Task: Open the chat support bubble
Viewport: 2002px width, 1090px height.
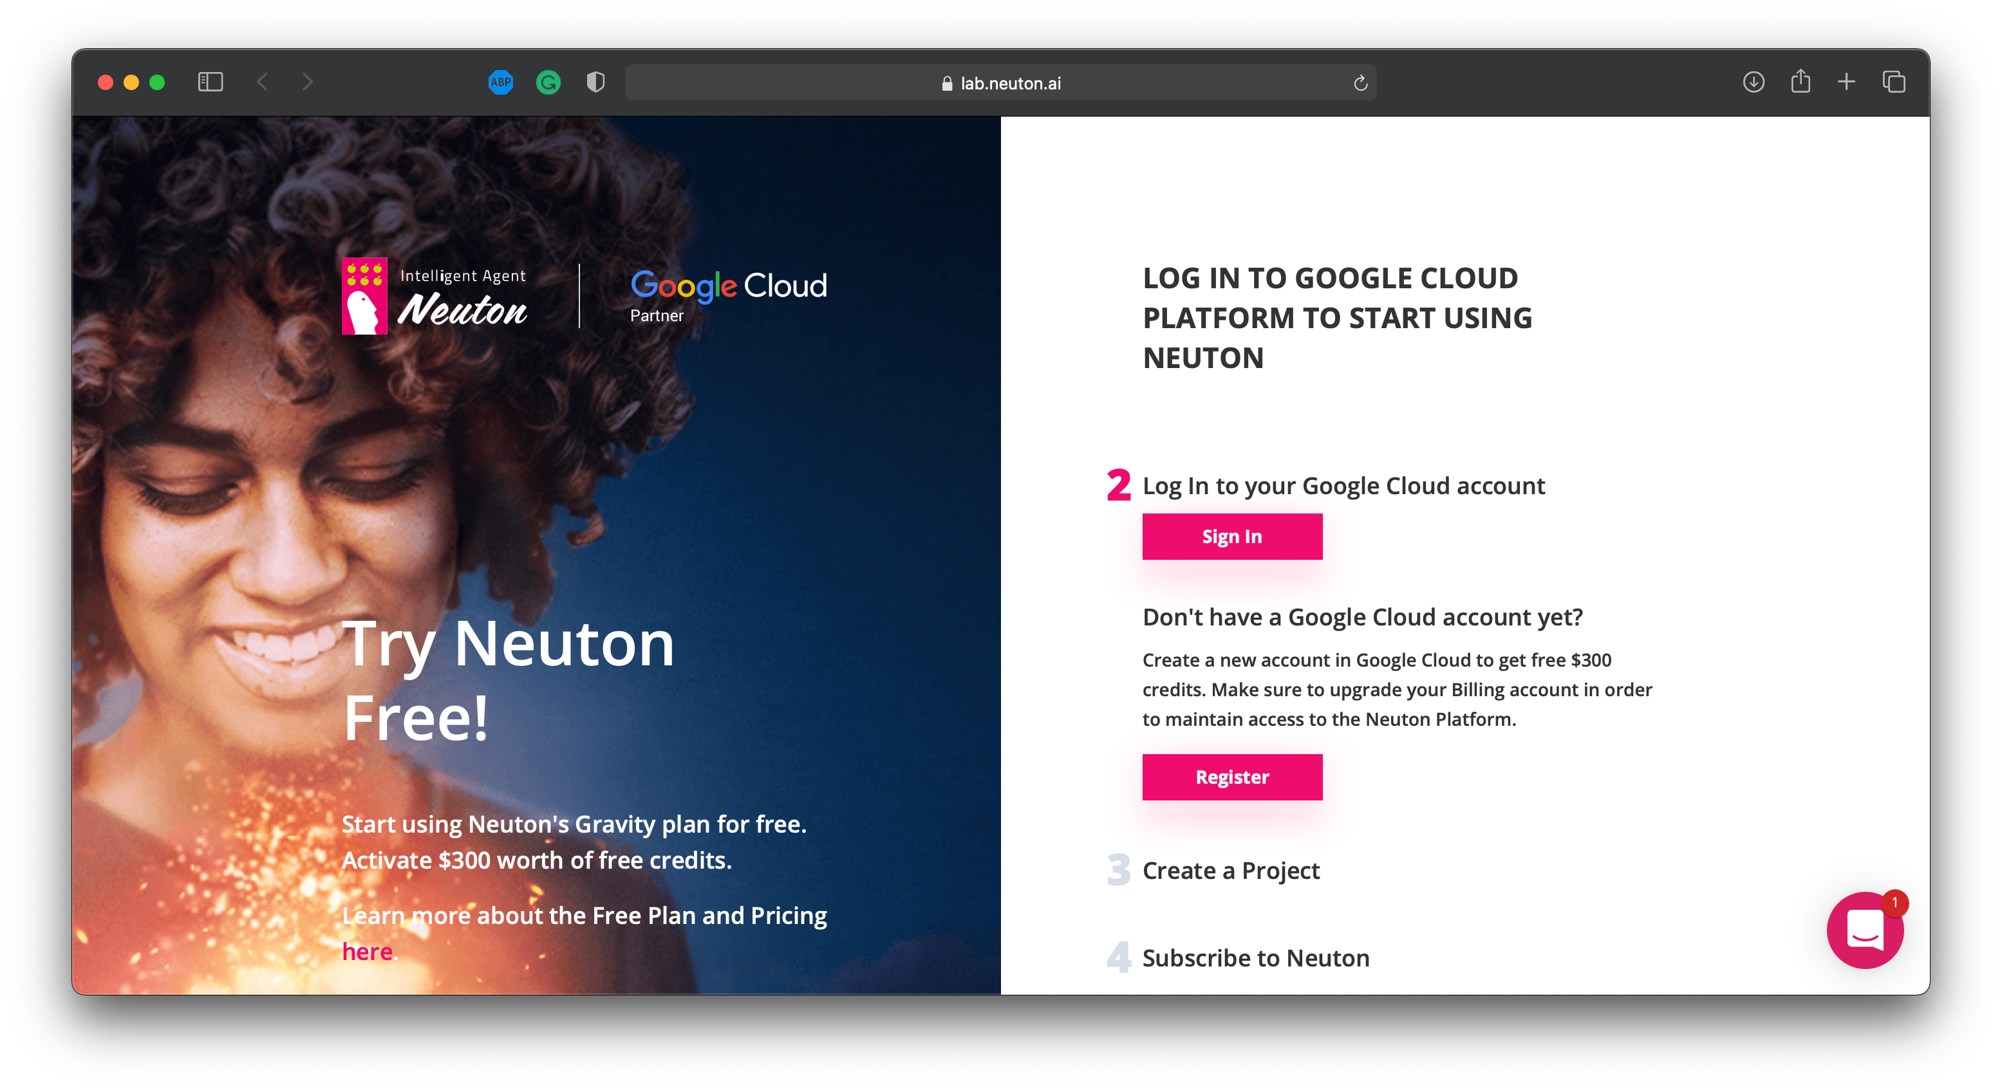Action: (1864, 929)
